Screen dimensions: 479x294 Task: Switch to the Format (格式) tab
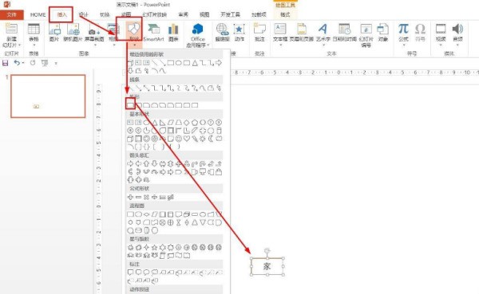(x=285, y=14)
